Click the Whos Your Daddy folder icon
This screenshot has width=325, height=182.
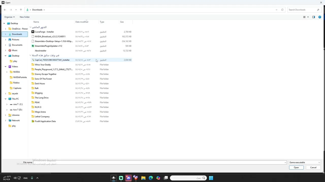click(33, 65)
